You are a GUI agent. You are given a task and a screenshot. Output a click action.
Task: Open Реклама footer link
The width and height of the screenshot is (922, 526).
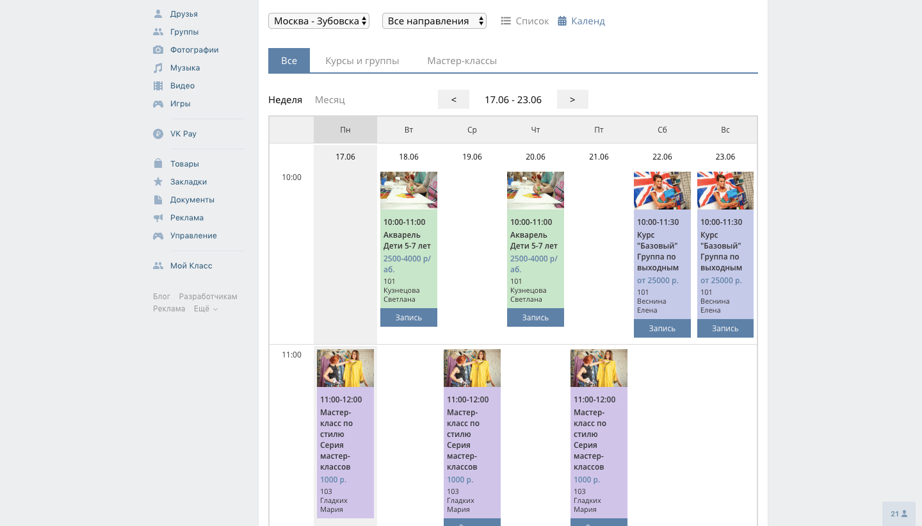tap(169, 309)
